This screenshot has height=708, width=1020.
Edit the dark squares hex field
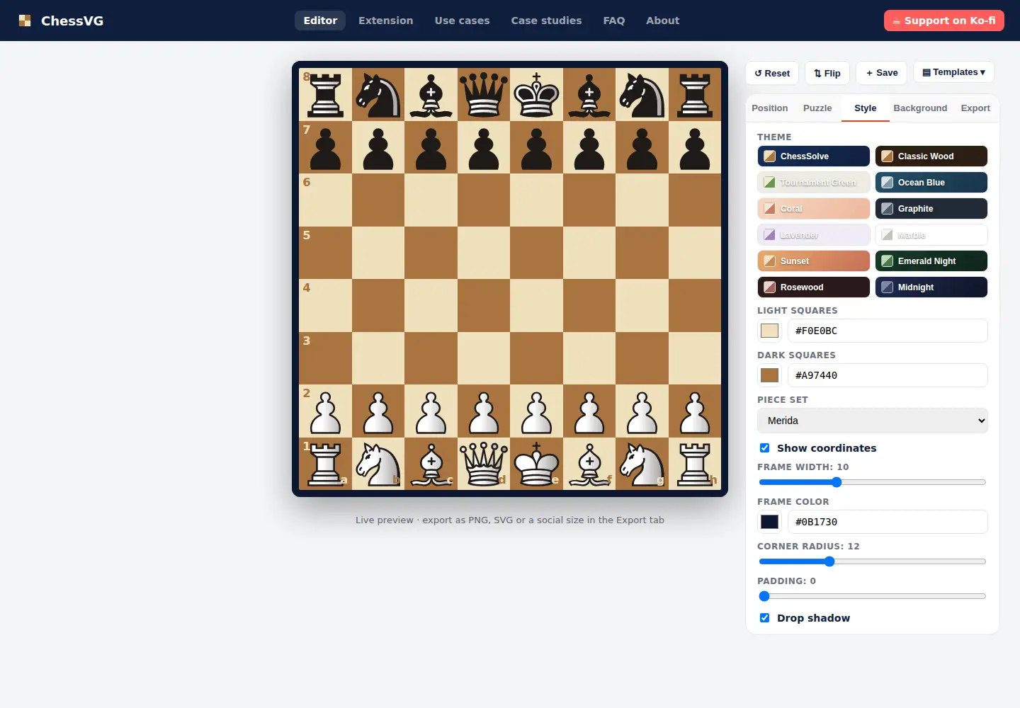888,375
